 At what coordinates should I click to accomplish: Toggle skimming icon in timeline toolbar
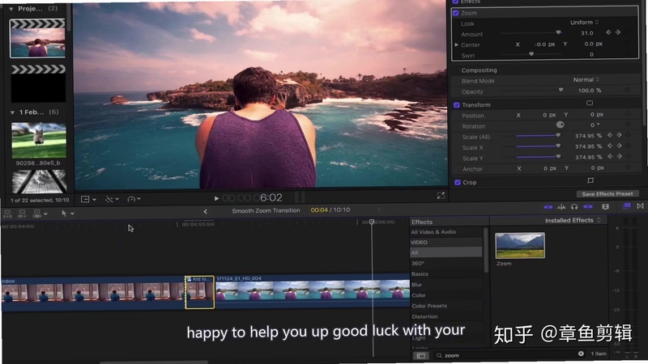pyautogui.click(x=548, y=207)
